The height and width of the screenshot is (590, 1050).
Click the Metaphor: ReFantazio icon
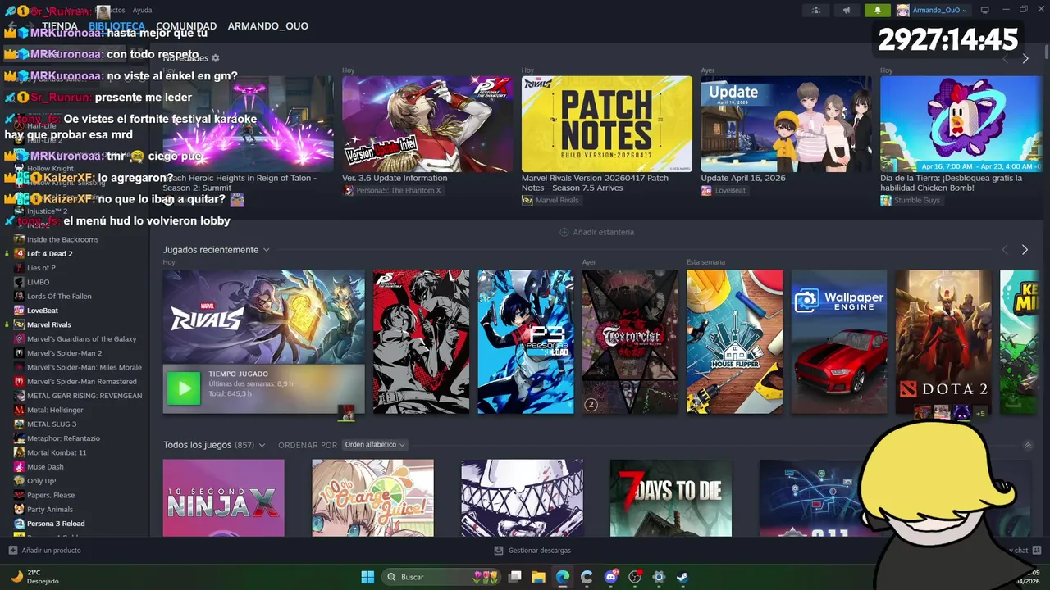point(19,438)
